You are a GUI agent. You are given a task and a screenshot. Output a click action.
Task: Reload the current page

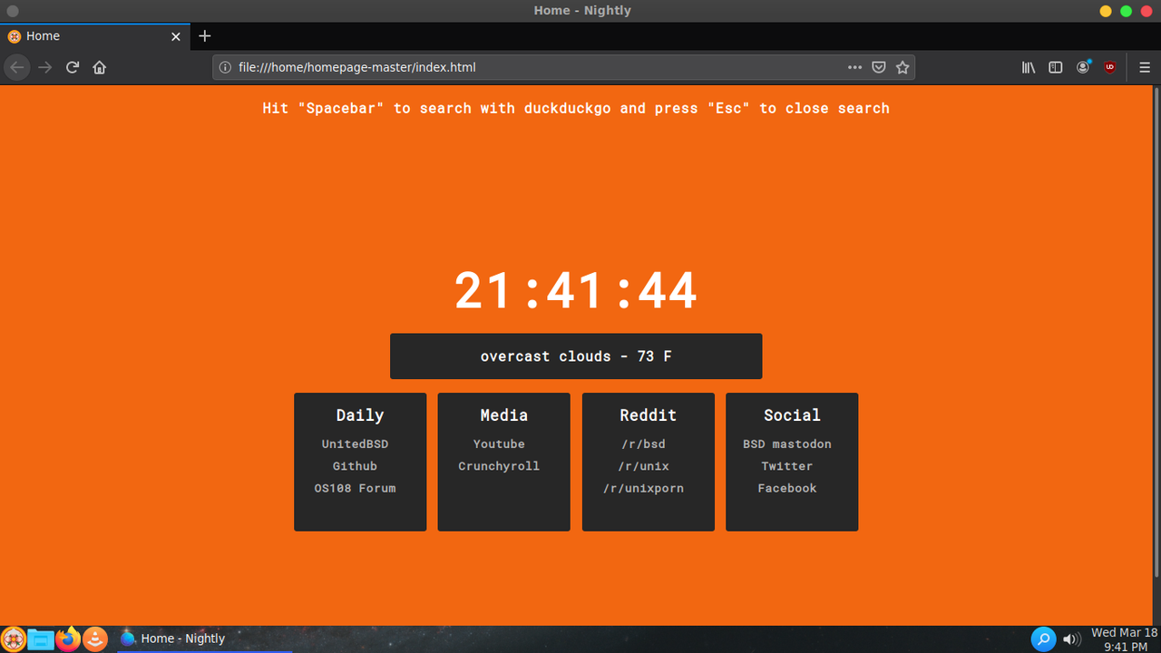pyautogui.click(x=73, y=67)
